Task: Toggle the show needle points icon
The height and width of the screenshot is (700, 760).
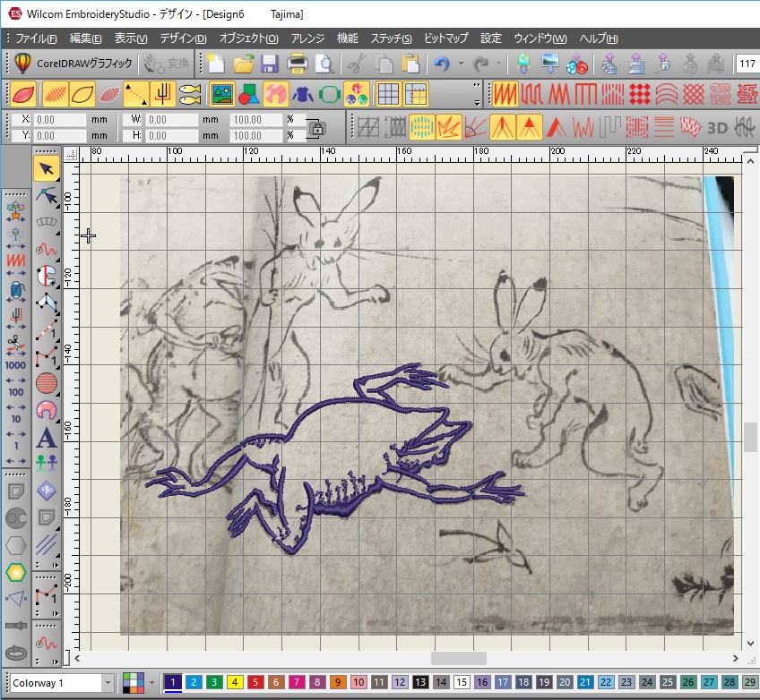Action: [x=109, y=94]
